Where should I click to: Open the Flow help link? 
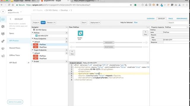(x=136, y=22)
